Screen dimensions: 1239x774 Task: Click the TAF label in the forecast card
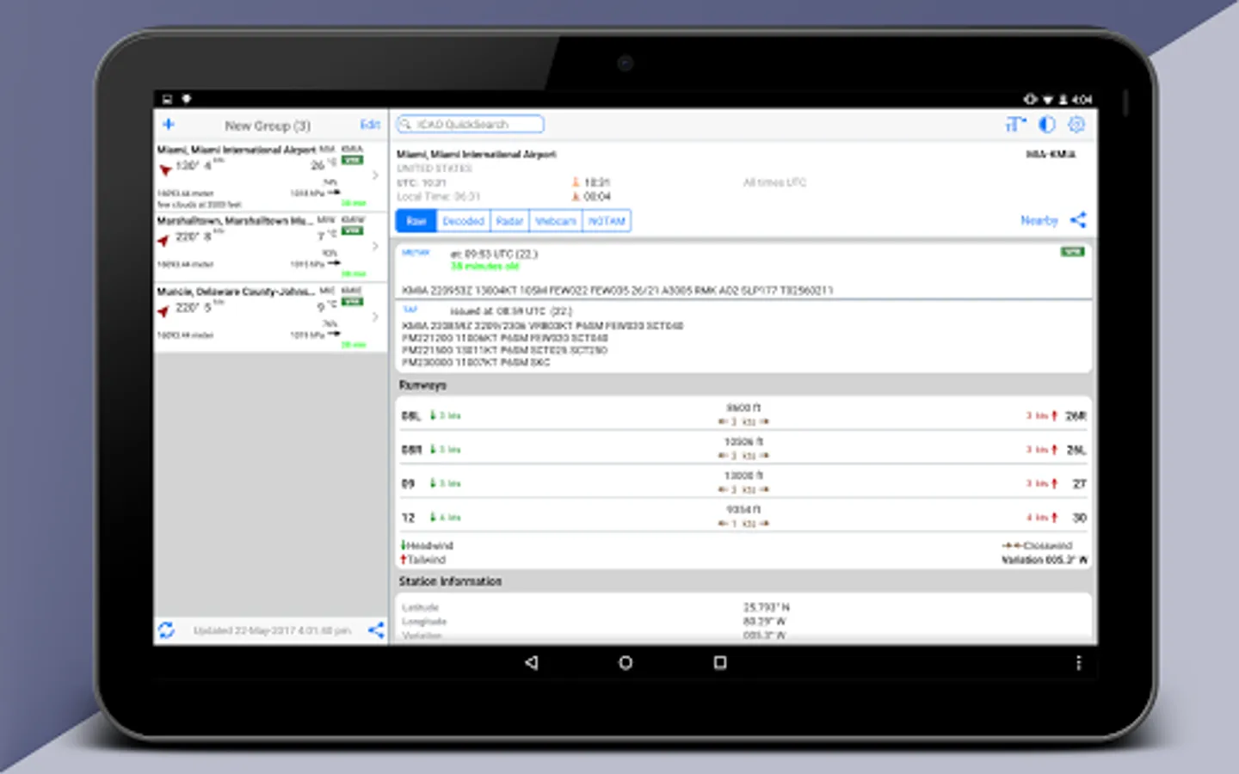[x=410, y=310]
